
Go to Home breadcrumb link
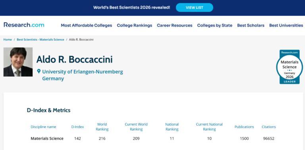(8, 39)
